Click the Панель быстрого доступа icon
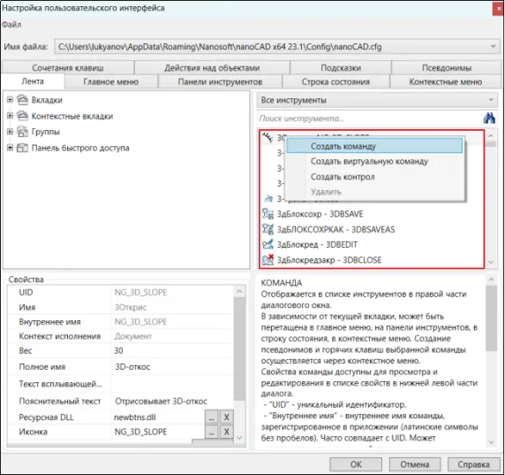505x475 pixels. point(22,148)
